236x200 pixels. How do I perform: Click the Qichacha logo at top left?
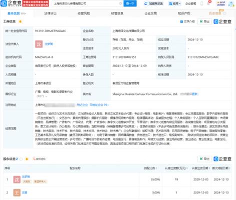coord(11,3)
